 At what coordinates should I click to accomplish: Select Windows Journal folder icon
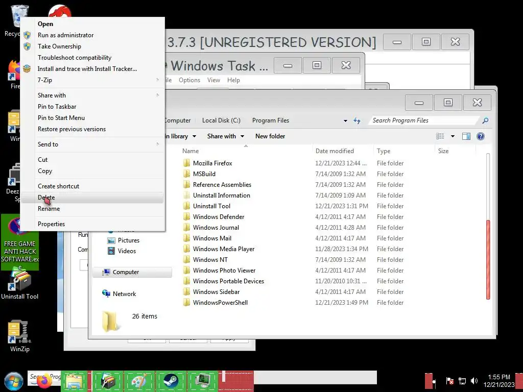[x=187, y=227]
